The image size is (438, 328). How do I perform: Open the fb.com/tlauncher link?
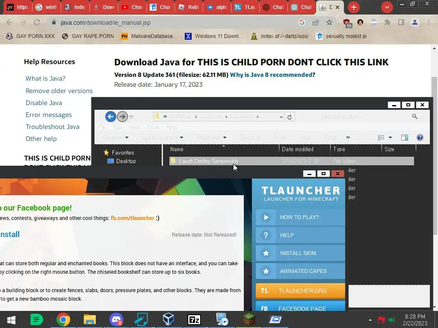[133, 218]
